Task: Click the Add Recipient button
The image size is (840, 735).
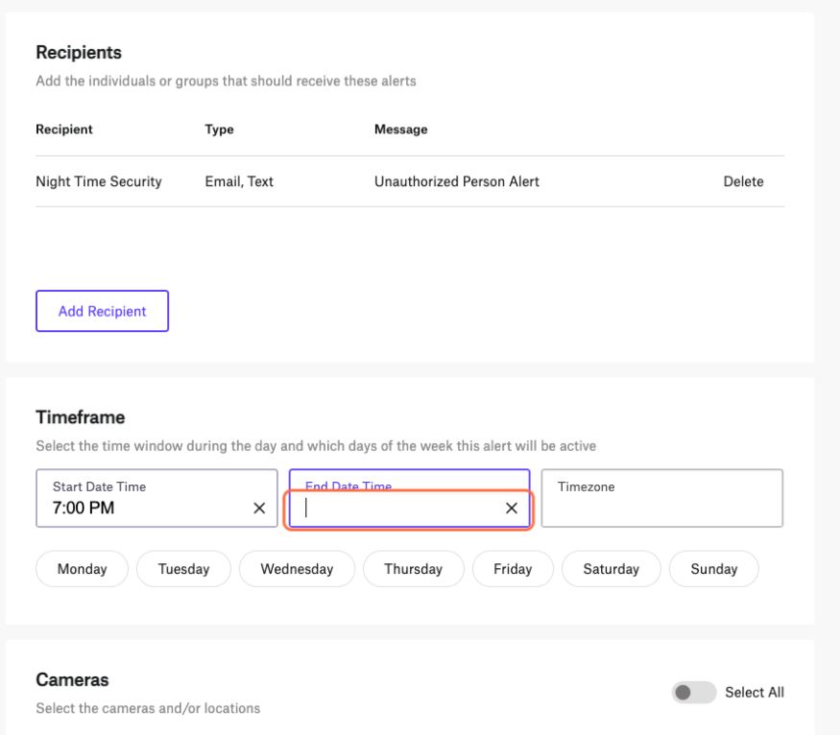Action: [x=103, y=311]
